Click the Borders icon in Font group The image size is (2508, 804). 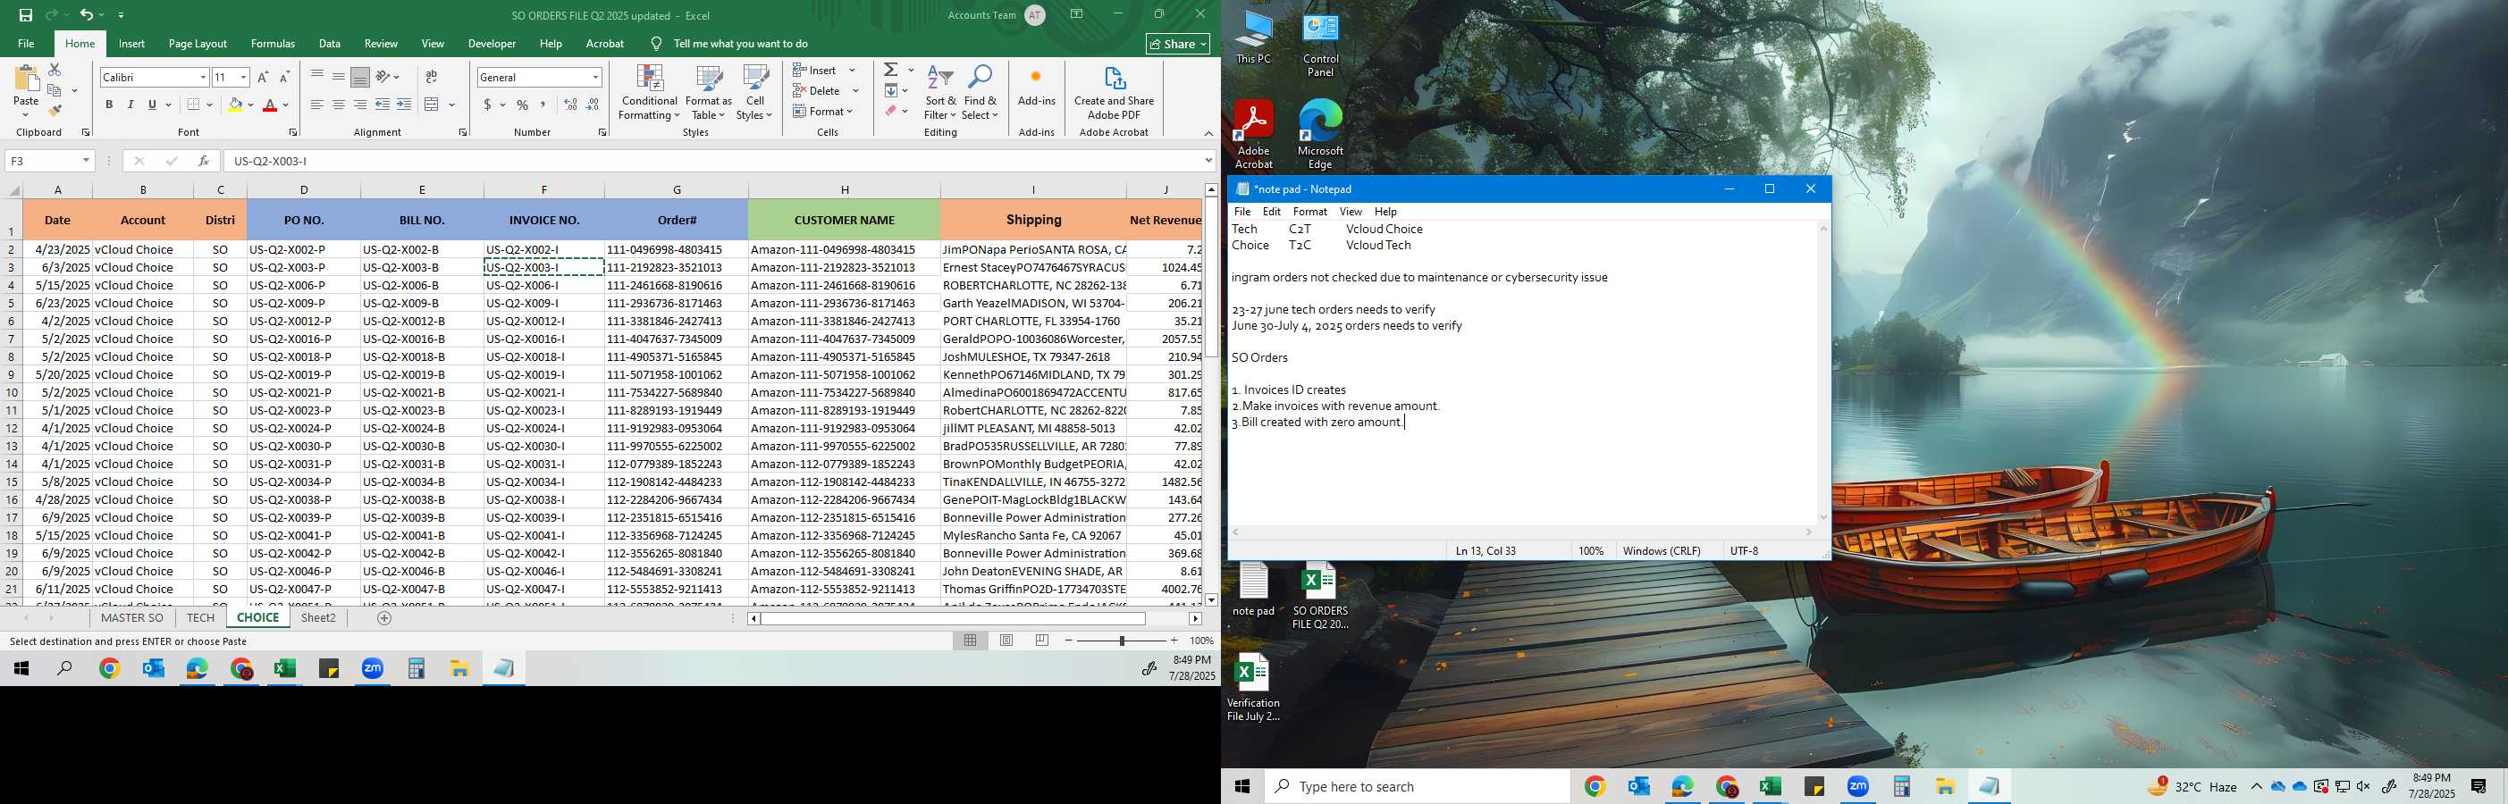(x=194, y=105)
